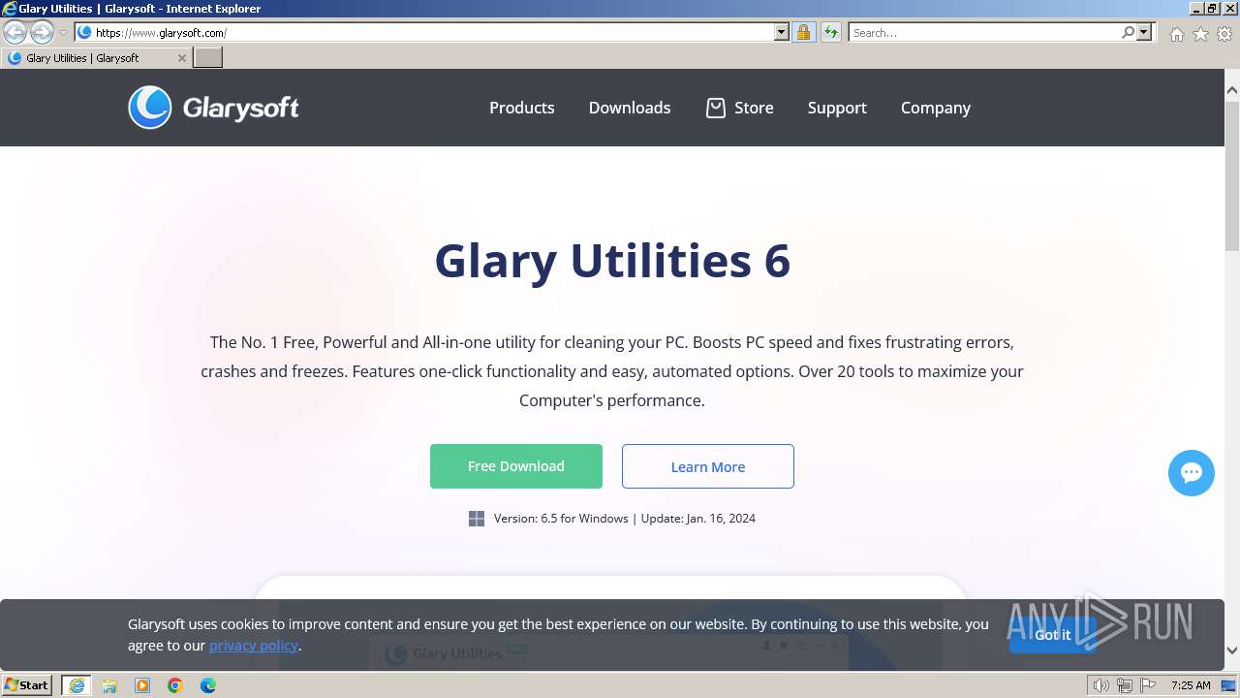This screenshot has width=1240, height=698.
Task: Launch Microsoft Edge from the taskbar
Action: (x=208, y=685)
